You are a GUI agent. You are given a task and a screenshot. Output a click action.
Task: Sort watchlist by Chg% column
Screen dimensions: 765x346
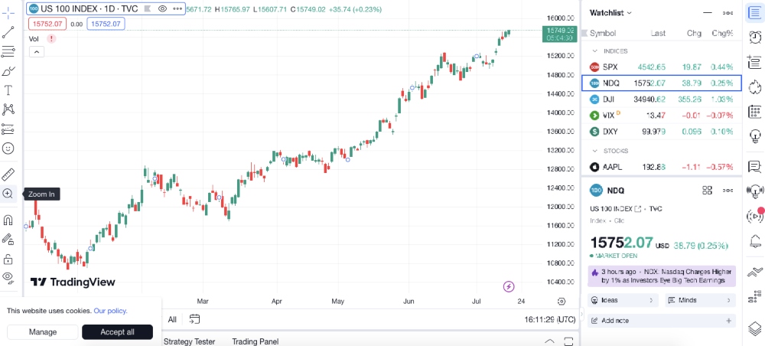tap(722, 33)
